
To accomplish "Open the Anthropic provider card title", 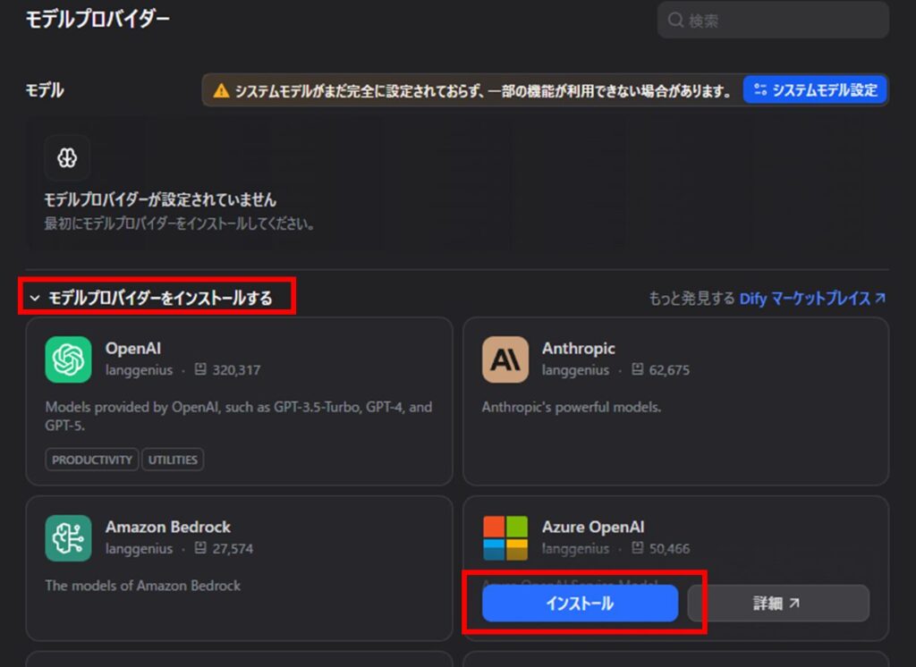I will [578, 349].
